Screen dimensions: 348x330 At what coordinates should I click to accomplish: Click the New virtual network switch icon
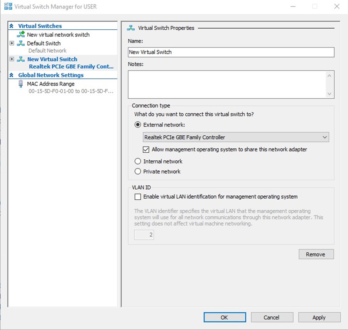tap(21, 35)
